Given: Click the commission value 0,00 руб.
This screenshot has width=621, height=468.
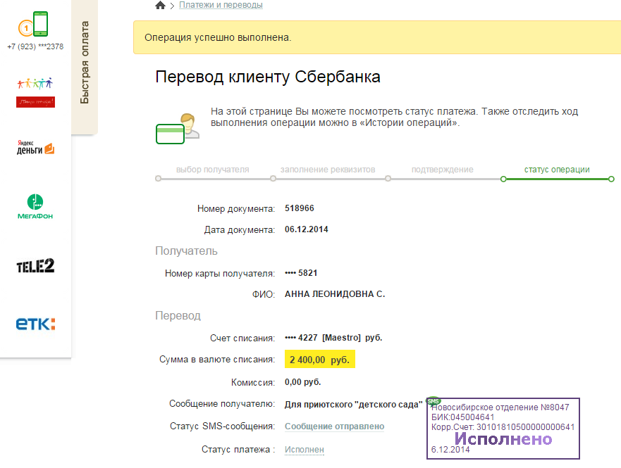Looking at the screenshot, I should tap(302, 382).
